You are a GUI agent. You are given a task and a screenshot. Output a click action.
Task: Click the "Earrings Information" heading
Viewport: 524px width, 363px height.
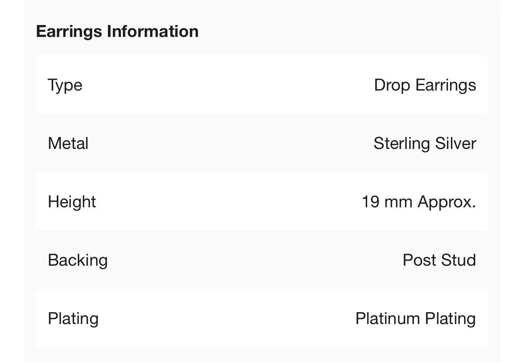pyautogui.click(x=117, y=31)
